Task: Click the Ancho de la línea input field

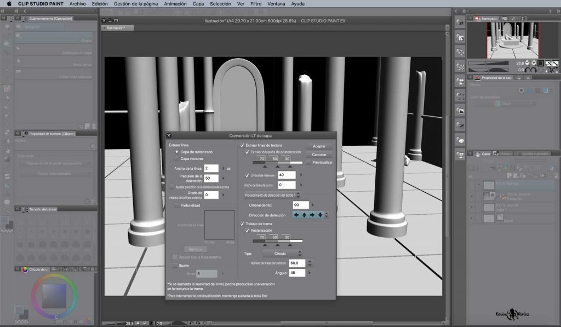Action: (x=211, y=168)
